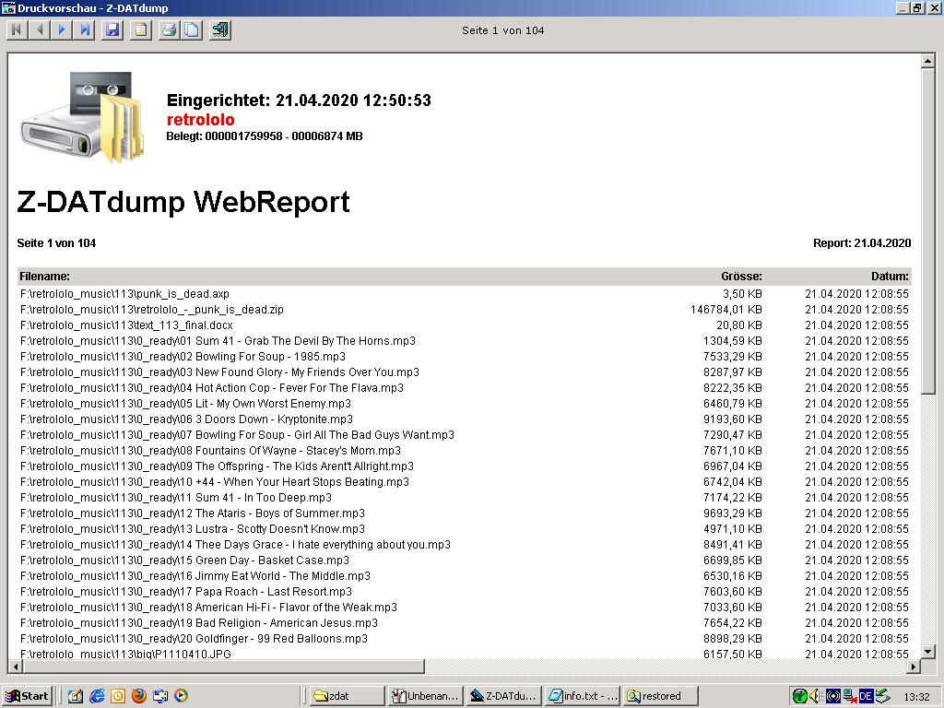Click the vertical scrollbar up arrow
The height and width of the screenshot is (708, 944).
pyautogui.click(x=927, y=61)
